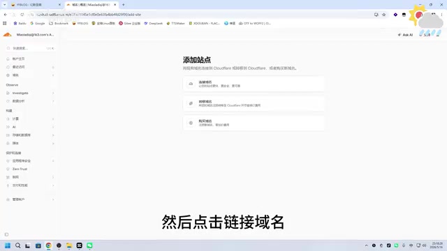Open the Baidu bookmark
The width and height of the screenshot is (447, 251).
(20, 23)
